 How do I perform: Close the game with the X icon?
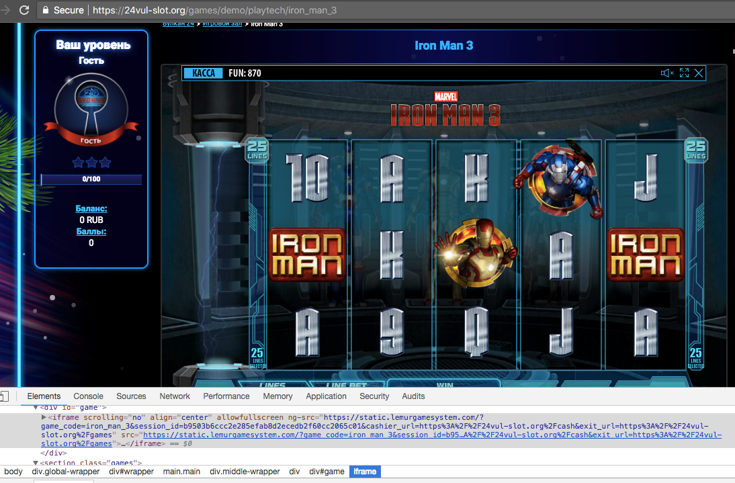[x=699, y=73]
